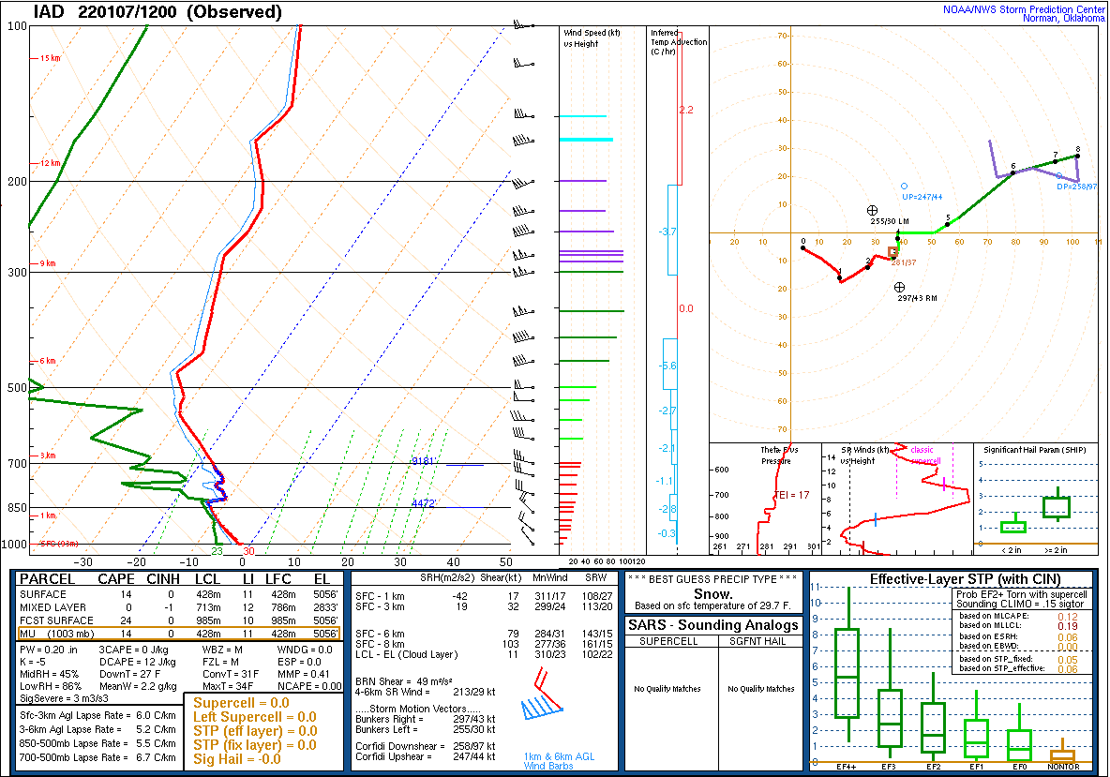Click the MaxT = 34F value

pyautogui.click(x=228, y=686)
